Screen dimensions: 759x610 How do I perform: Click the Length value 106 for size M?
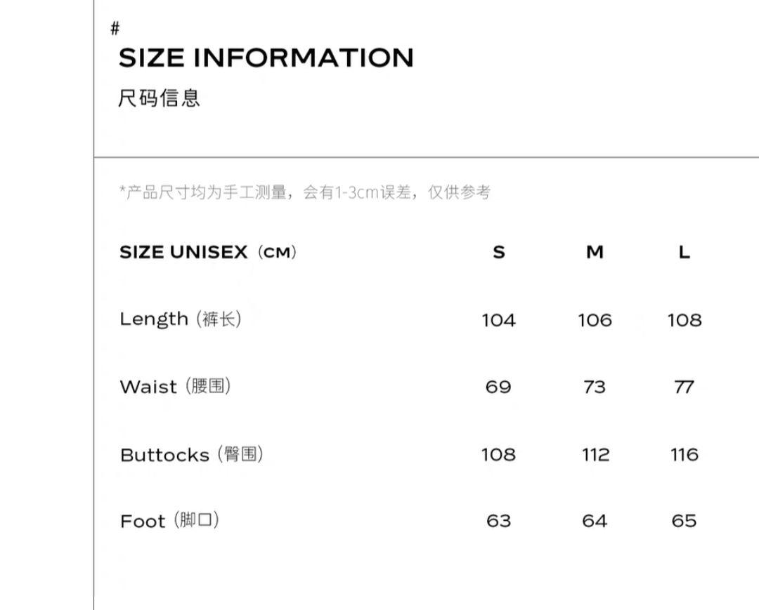pyautogui.click(x=595, y=320)
